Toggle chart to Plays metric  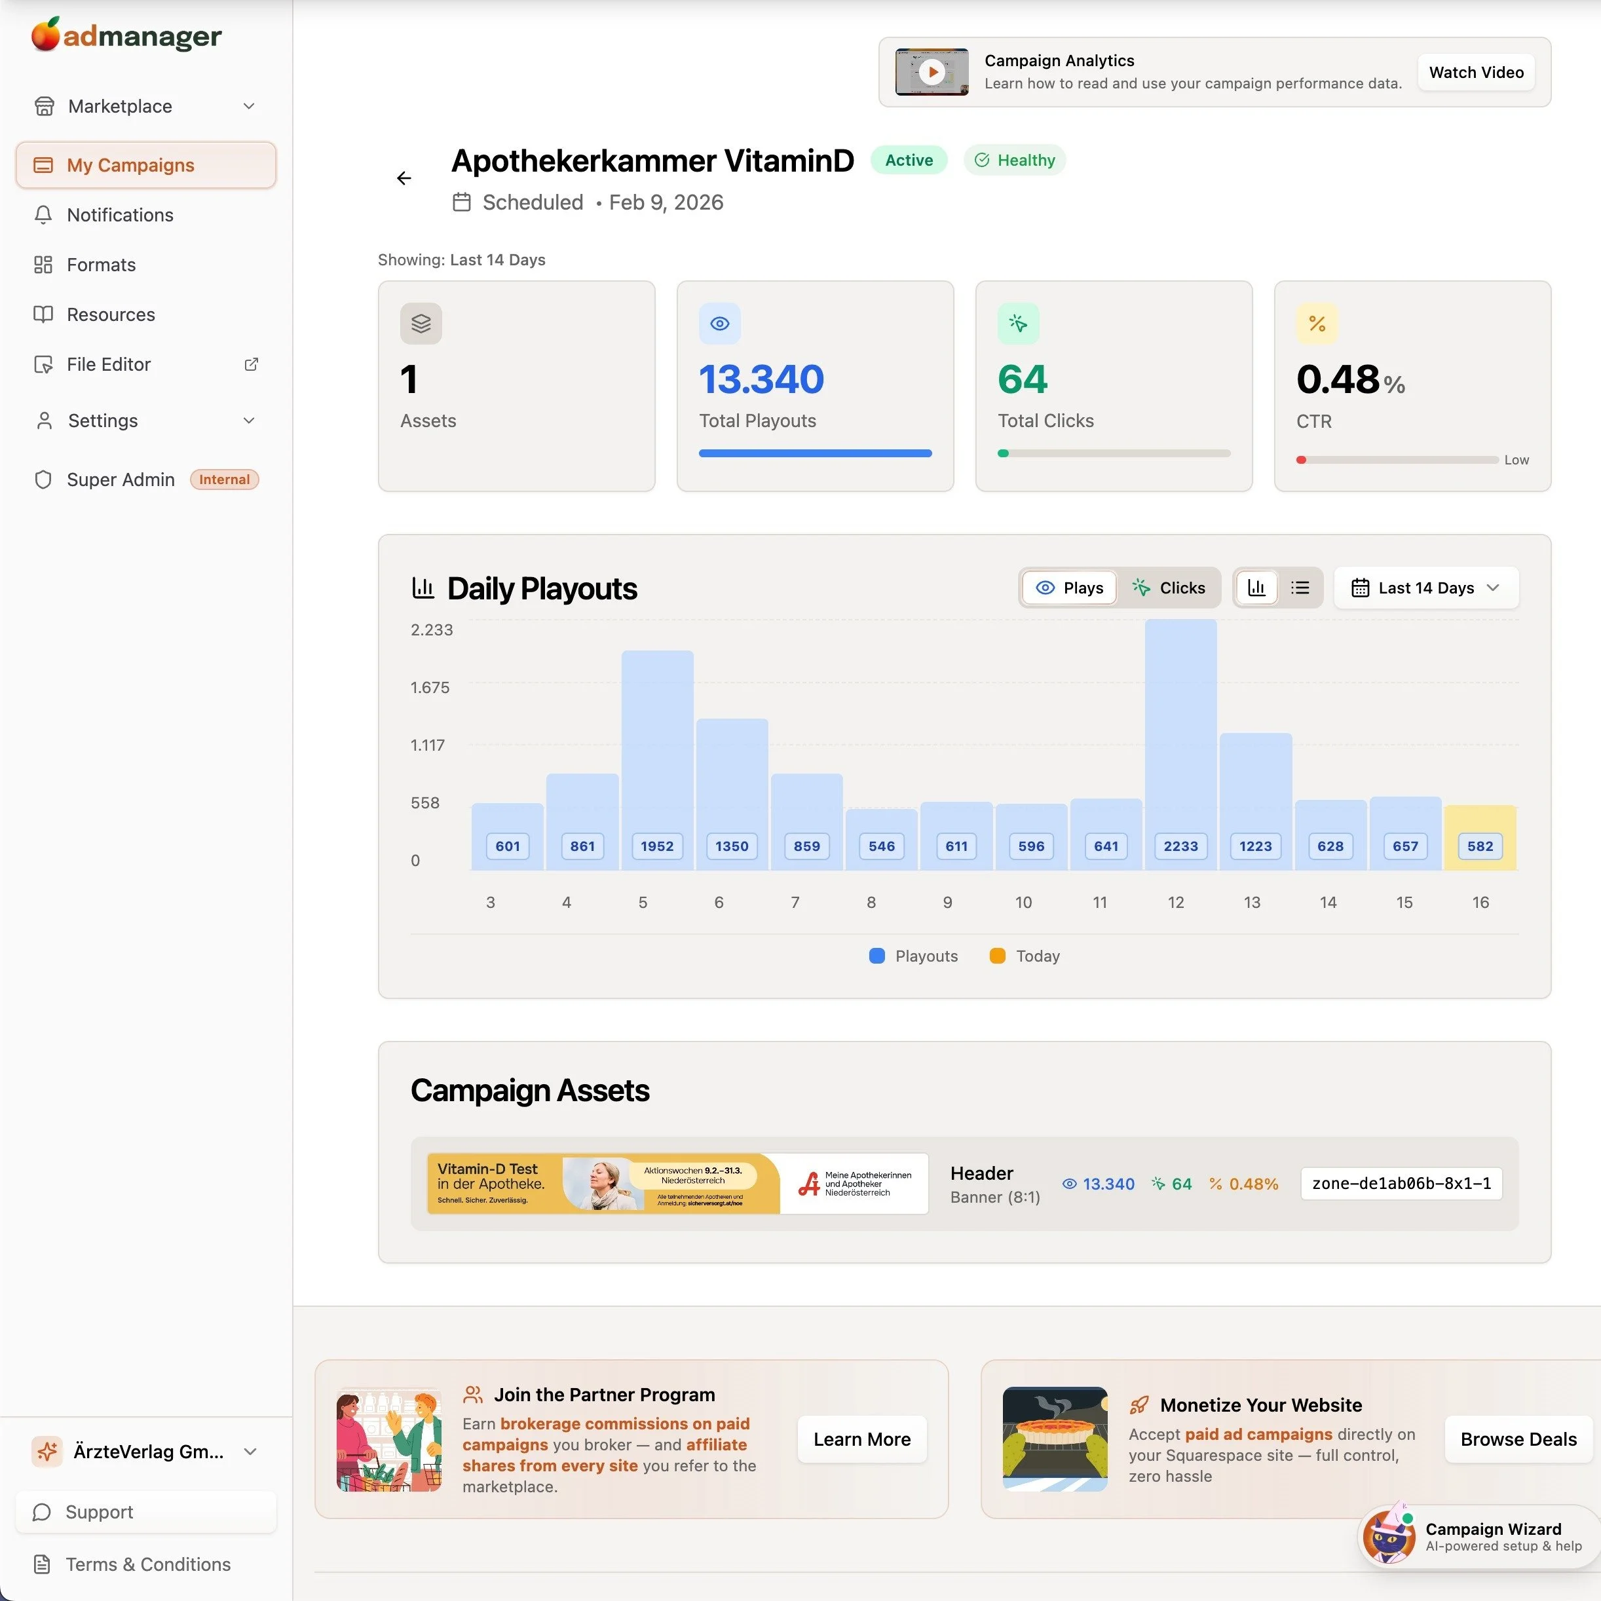click(x=1069, y=588)
